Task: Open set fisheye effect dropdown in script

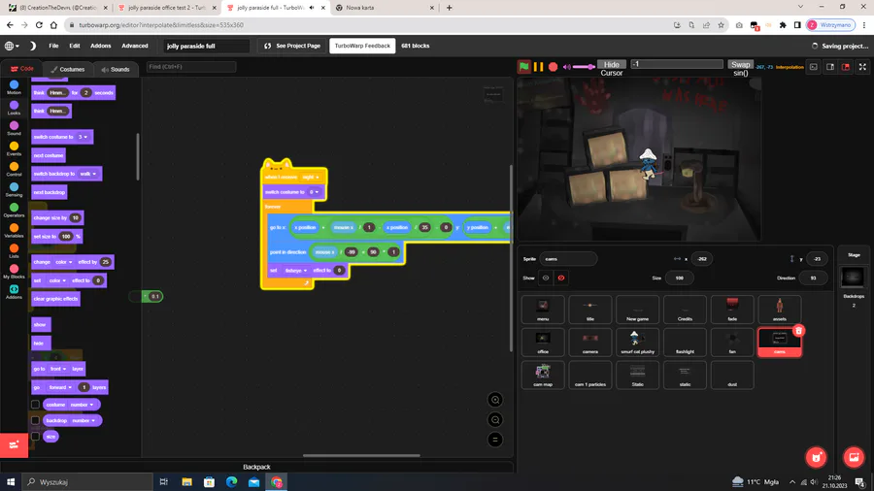Action: (x=296, y=271)
